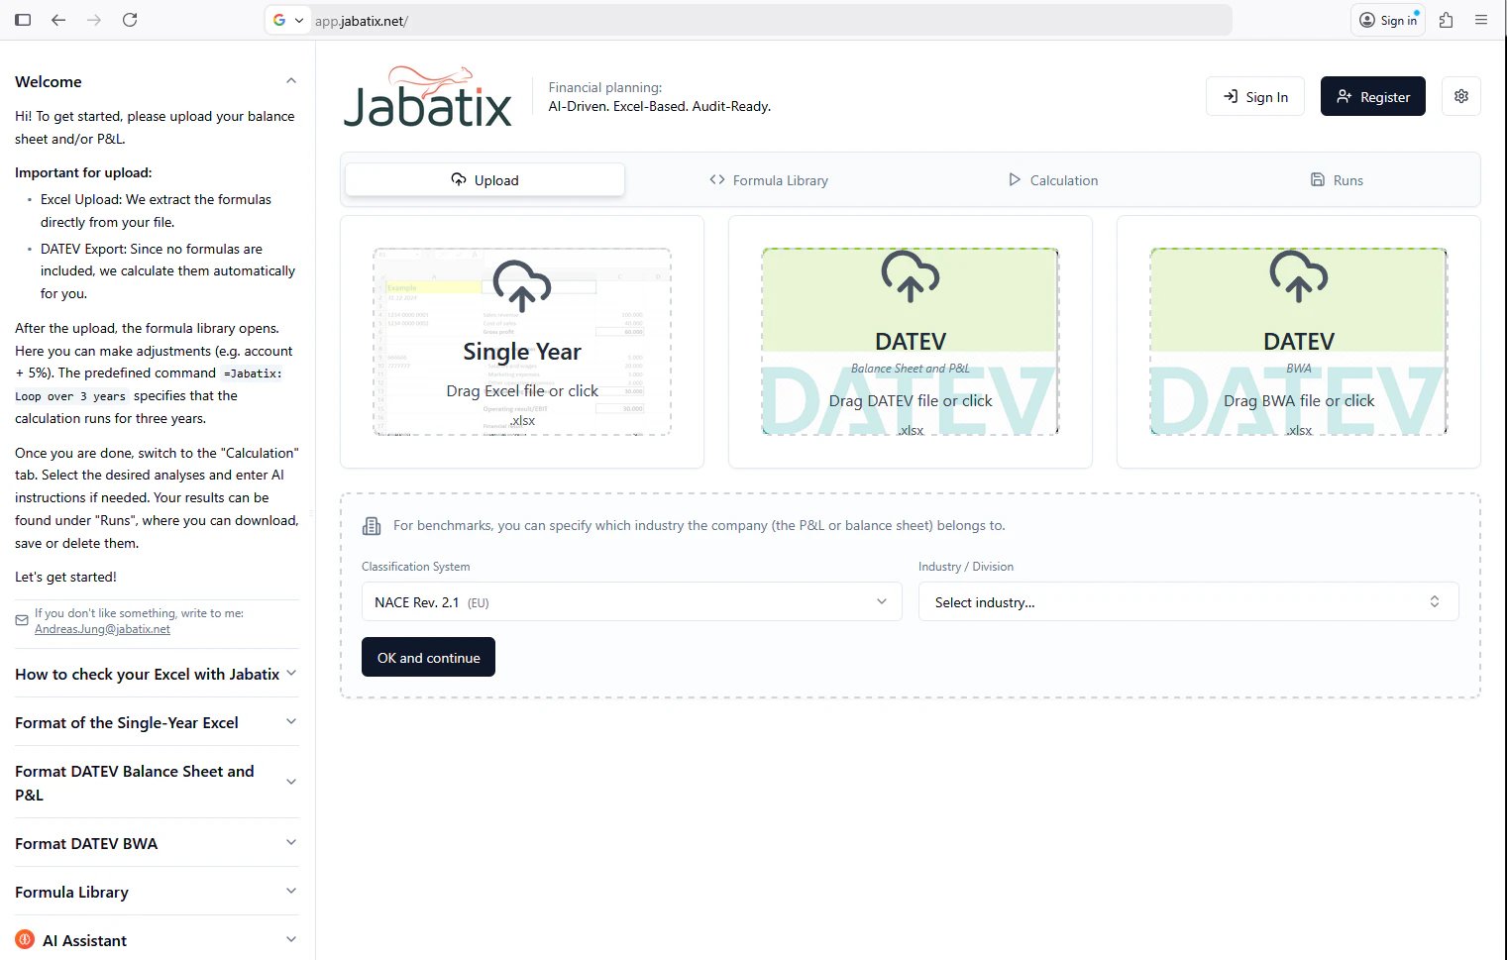Go back using the browser back arrow
The image size is (1507, 960).
point(58,20)
